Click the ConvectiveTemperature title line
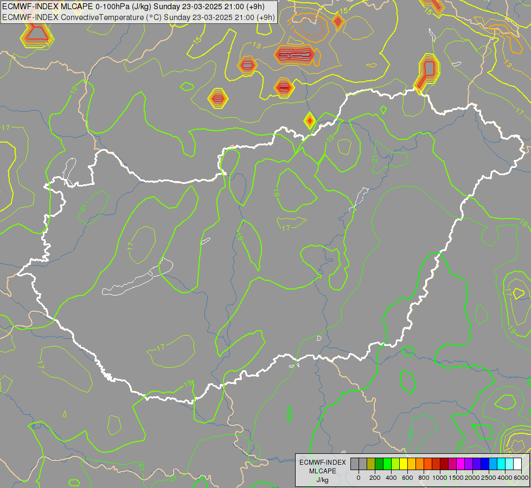The height and width of the screenshot is (488, 531). point(138,17)
